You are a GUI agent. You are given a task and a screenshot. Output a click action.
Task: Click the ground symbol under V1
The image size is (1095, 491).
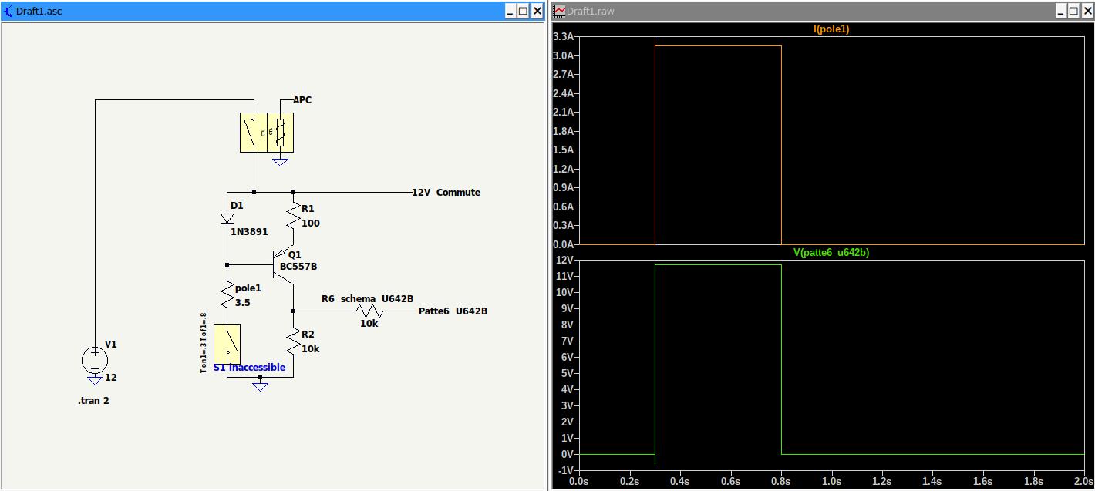95,380
